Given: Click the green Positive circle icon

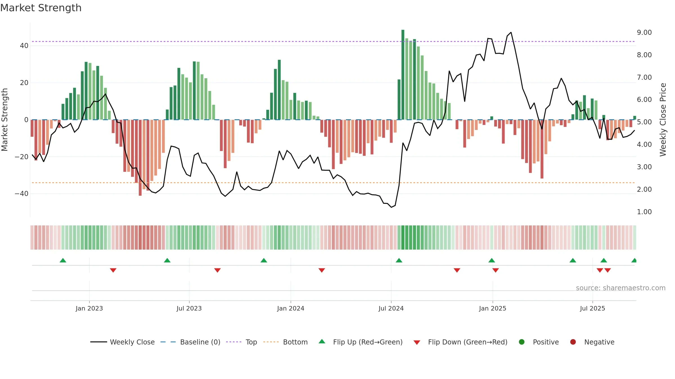Looking at the screenshot, I should tap(521, 342).
